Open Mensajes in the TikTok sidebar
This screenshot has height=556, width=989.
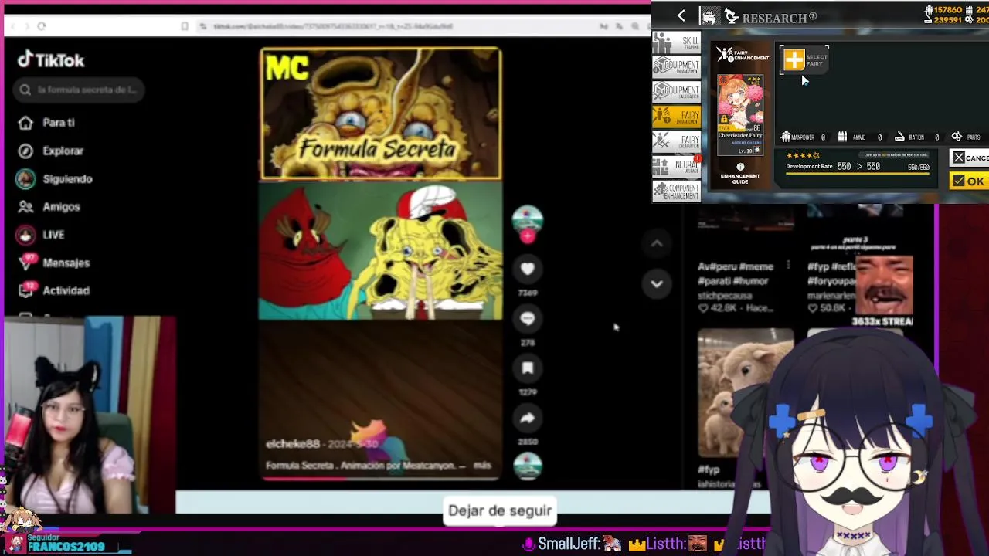click(54, 263)
